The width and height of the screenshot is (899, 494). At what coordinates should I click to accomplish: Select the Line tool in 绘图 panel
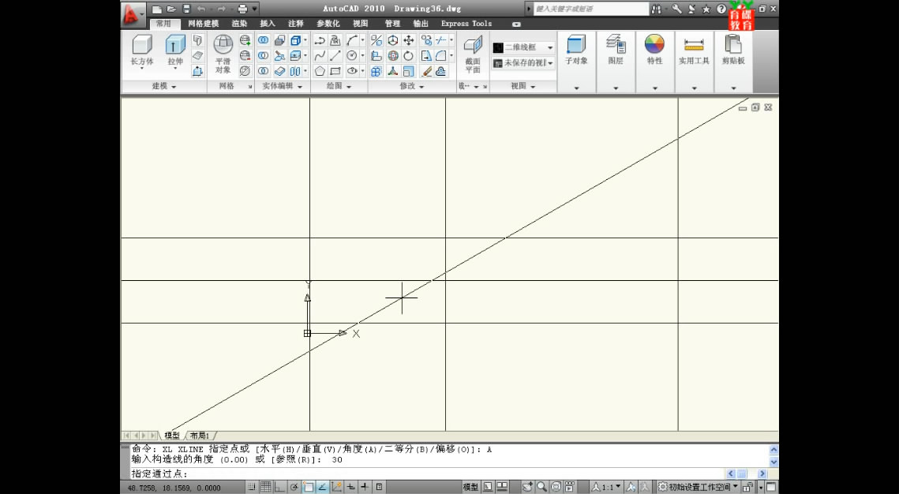(335, 55)
